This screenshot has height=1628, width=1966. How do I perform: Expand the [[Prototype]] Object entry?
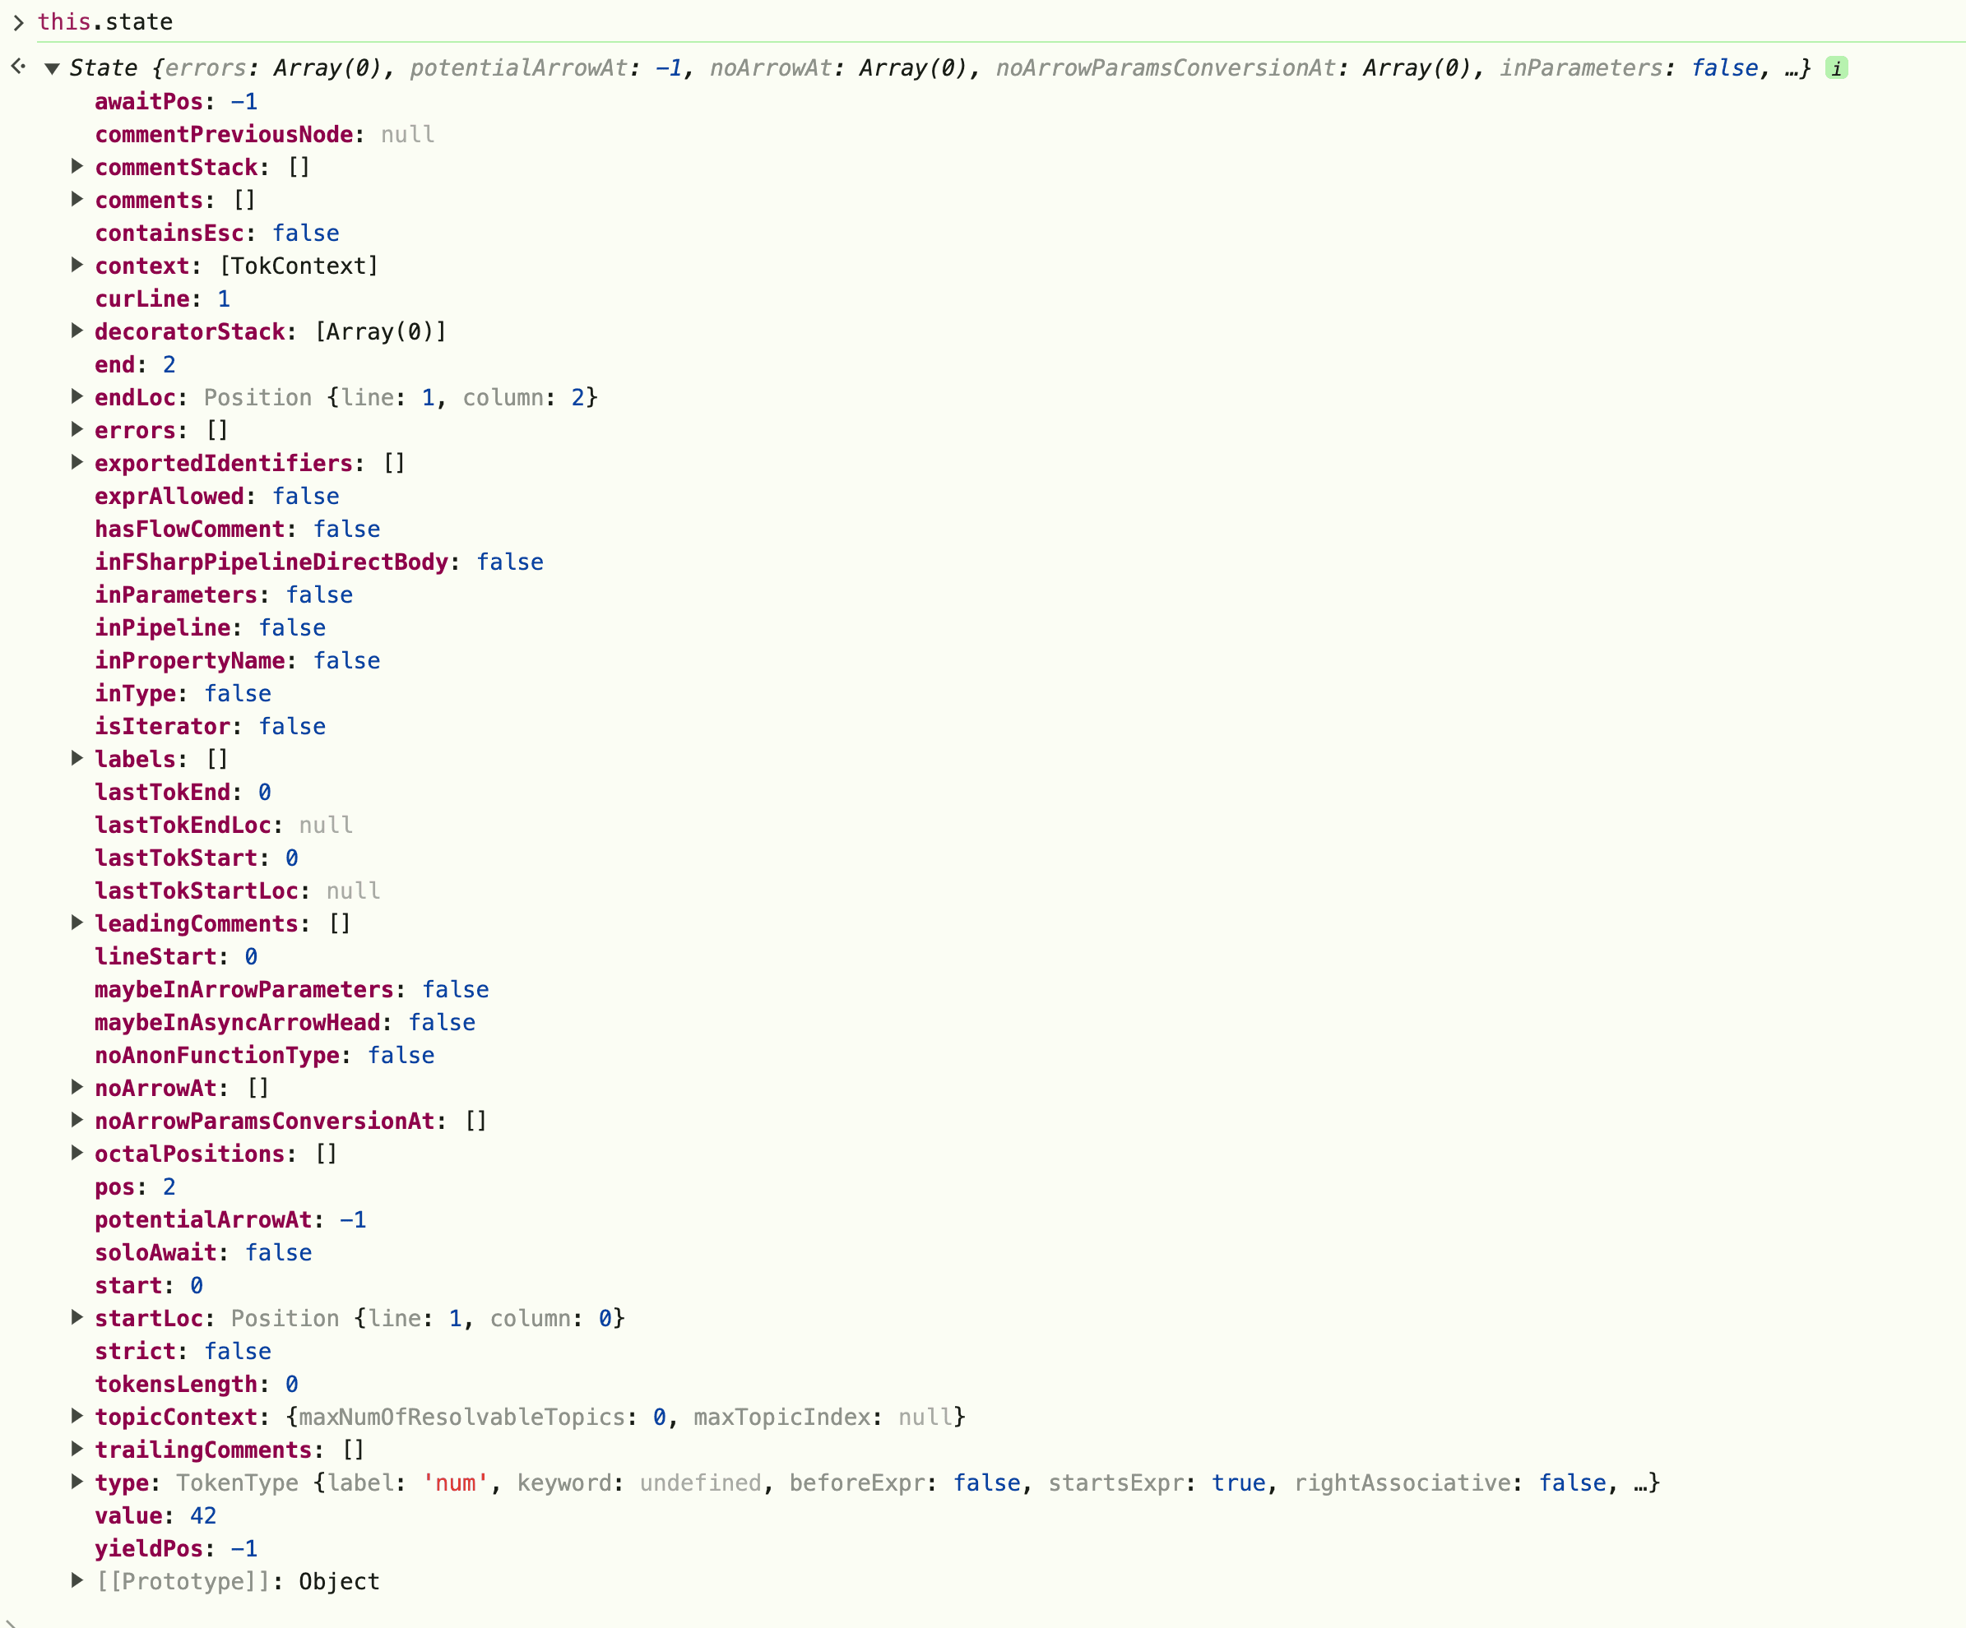[77, 1580]
